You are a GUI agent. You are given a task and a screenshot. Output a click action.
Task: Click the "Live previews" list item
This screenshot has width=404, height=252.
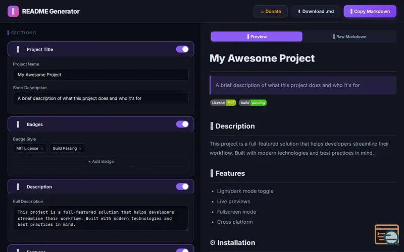tap(233, 201)
